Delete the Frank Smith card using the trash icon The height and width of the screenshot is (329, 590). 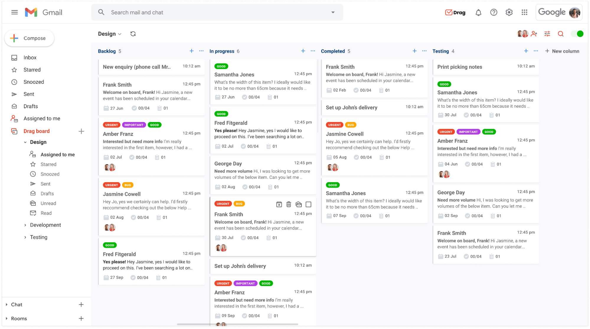coord(289,204)
